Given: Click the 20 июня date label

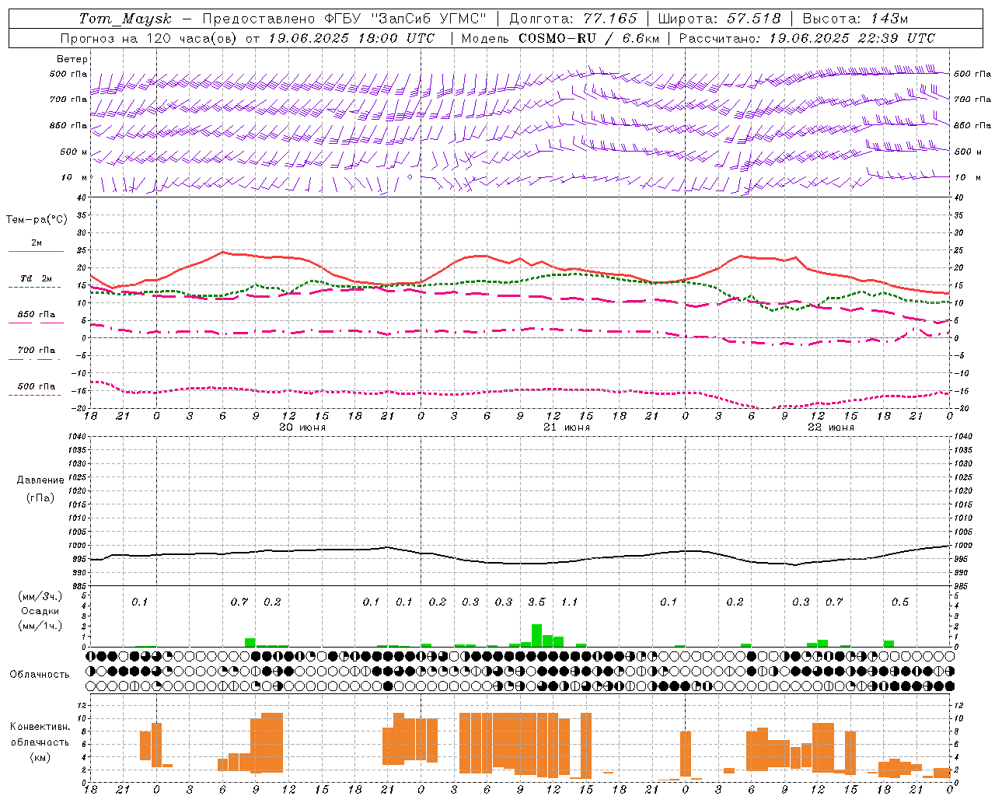Looking at the screenshot, I should click(302, 428).
